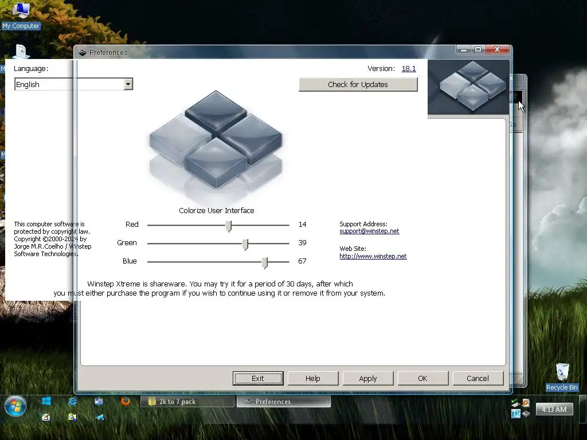Screen dimensions: 587x440
Task: Click the blue paper plane quick launch icon
Action: (100, 417)
